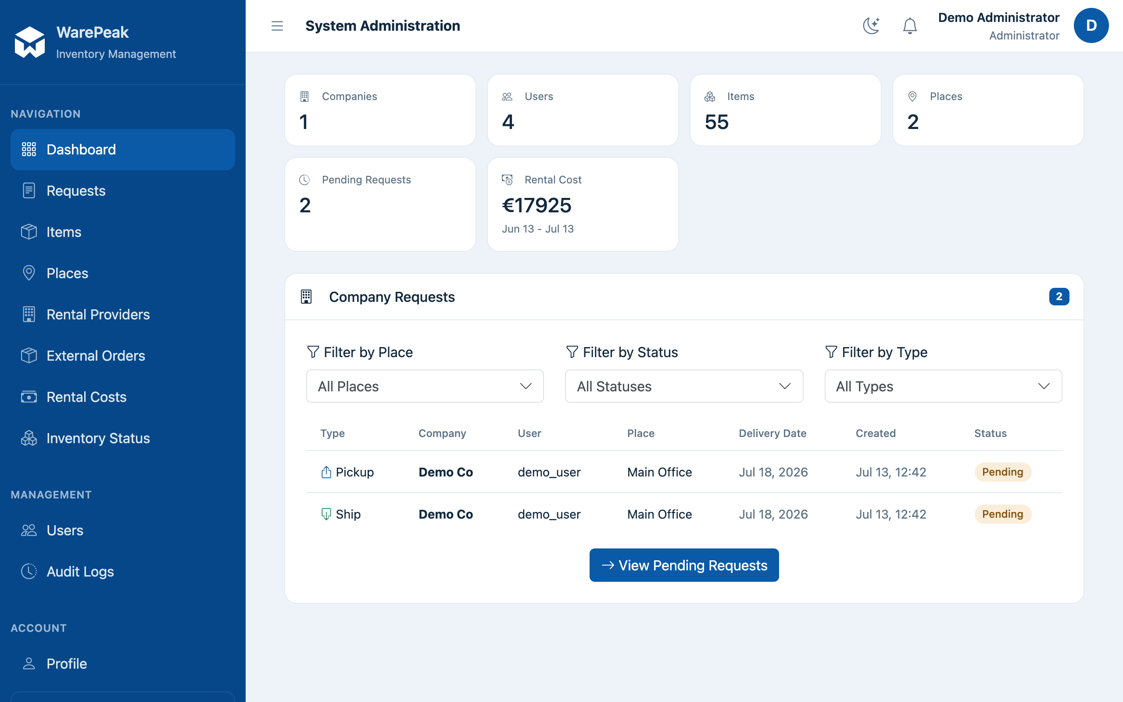Click the Audit Logs clock icon

click(29, 571)
